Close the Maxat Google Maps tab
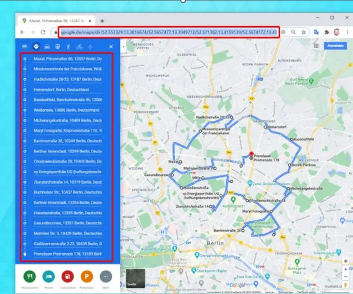Screen dimensions: 353x294 [x=90, y=21]
